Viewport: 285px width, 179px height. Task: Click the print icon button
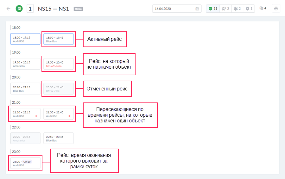click(276, 9)
